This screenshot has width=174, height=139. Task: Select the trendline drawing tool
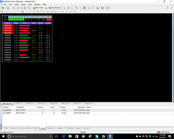click(19, 11)
